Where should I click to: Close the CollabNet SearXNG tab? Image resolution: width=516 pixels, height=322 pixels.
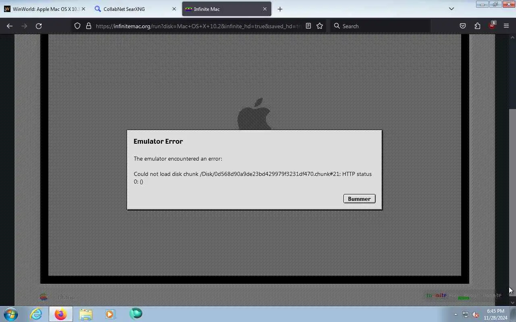[x=174, y=9]
